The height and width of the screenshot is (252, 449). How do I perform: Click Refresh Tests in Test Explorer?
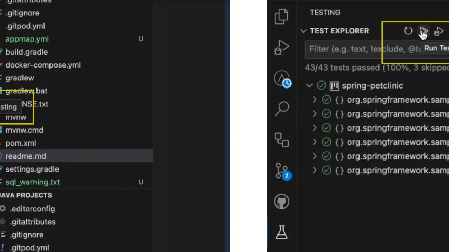[408, 31]
